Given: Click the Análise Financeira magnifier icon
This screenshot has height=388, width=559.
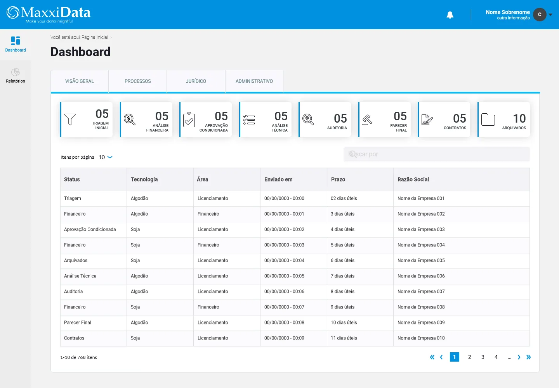Looking at the screenshot, I should point(130,120).
